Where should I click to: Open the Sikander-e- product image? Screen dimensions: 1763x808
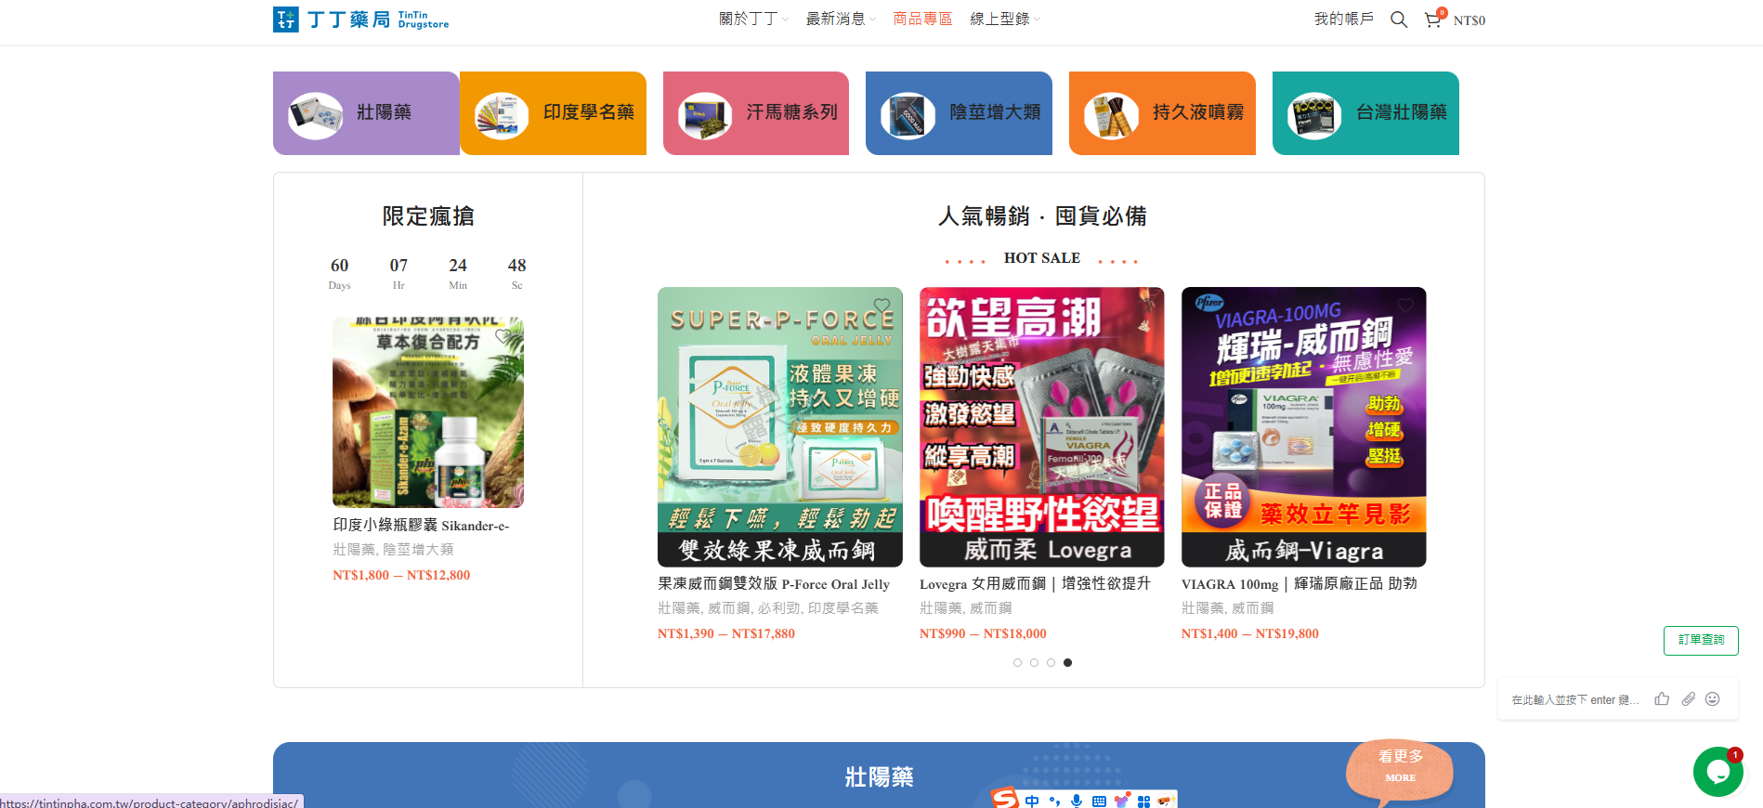pos(428,412)
